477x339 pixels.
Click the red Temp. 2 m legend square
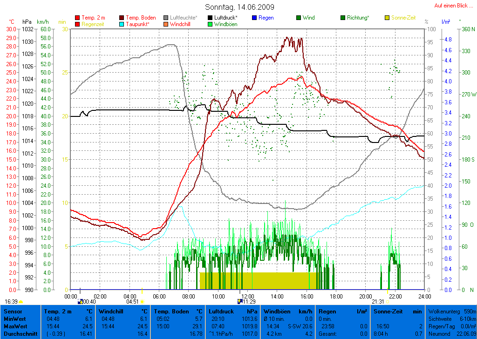(77, 18)
